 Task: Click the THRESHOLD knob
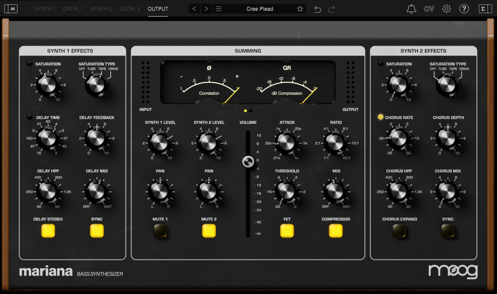[x=287, y=192]
